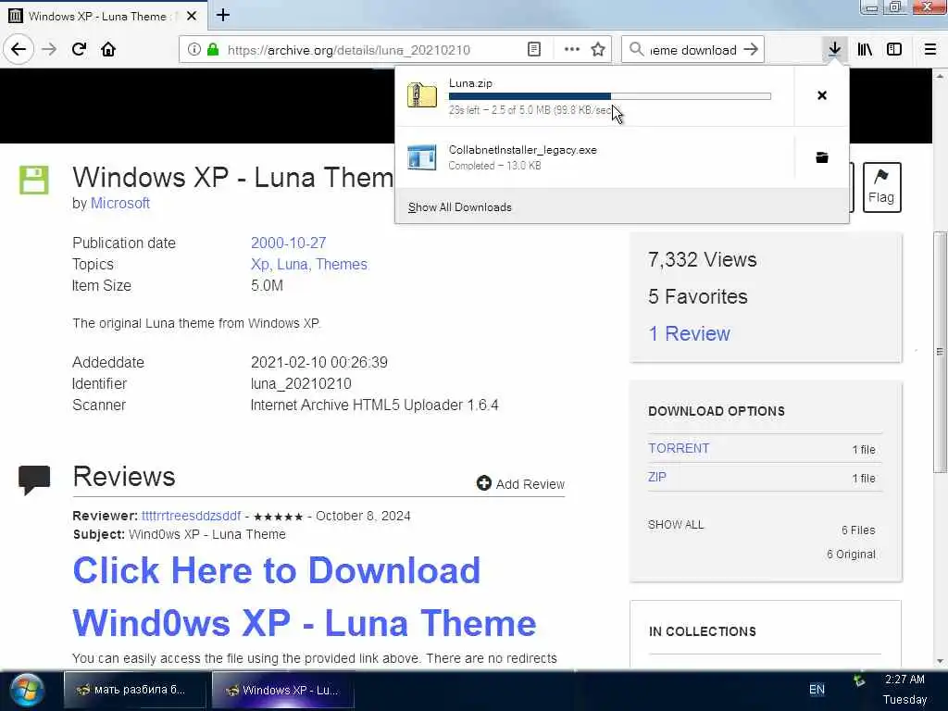This screenshot has width=948, height=711.
Task: Go back to the previous page
Action: 19,49
